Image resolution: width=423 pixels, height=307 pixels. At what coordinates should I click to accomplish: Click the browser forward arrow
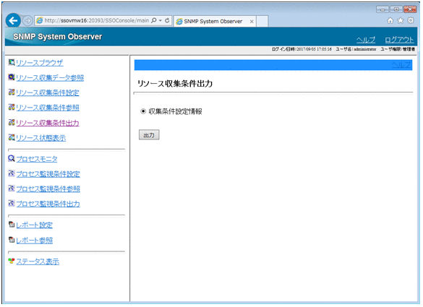coord(27,20)
